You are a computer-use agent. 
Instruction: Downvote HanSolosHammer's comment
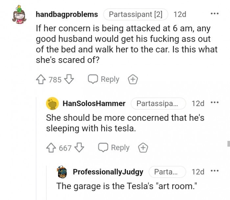79,148
